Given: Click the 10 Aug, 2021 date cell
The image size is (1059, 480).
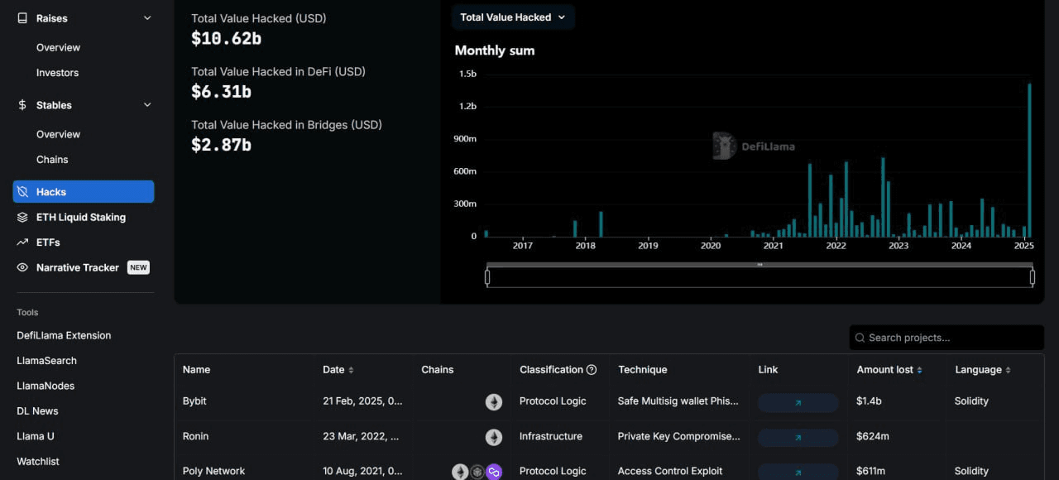Looking at the screenshot, I should [362, 471].
